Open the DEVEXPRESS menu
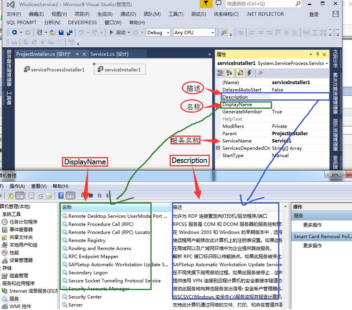352x310 pixels. (x=83, y=22)
